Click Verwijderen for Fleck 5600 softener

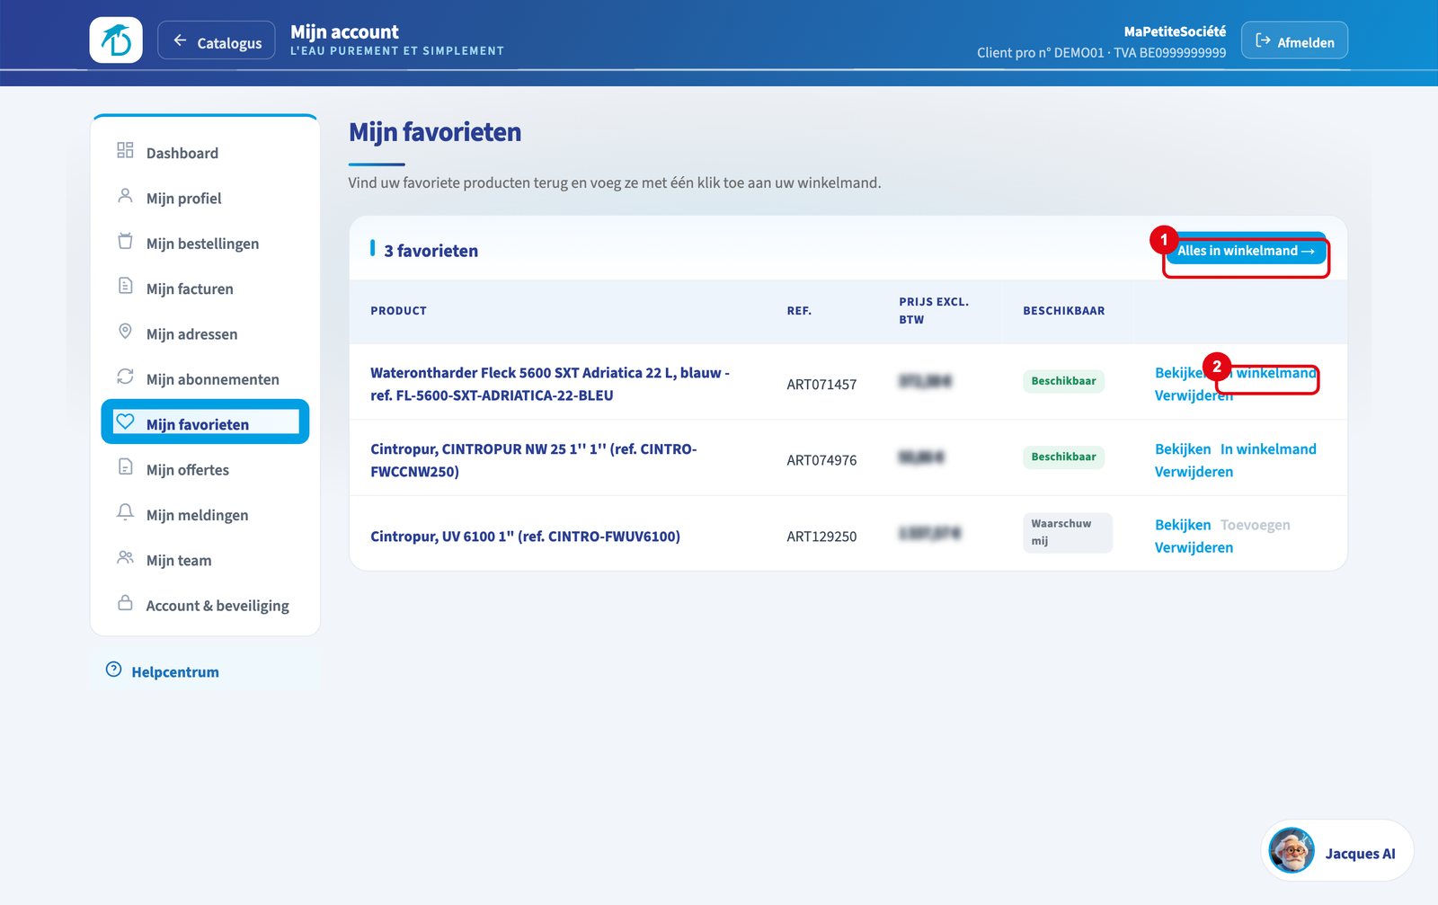pyautogui.click(x=1194, y=395)
